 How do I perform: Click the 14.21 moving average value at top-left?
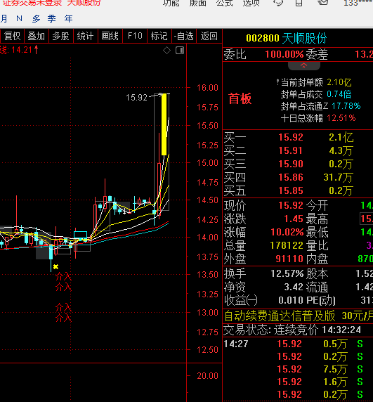22,50
